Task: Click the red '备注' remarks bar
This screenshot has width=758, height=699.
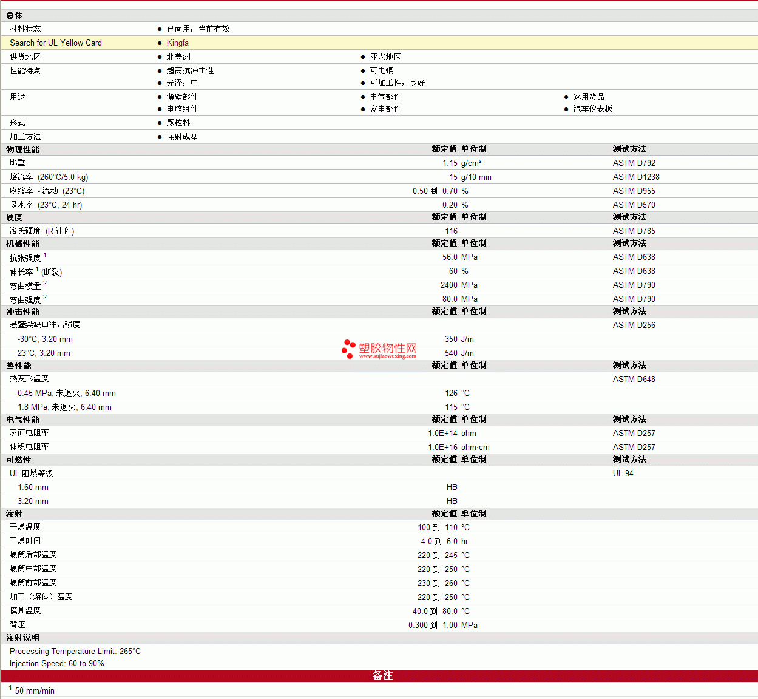Action: (x=379, y=676)
